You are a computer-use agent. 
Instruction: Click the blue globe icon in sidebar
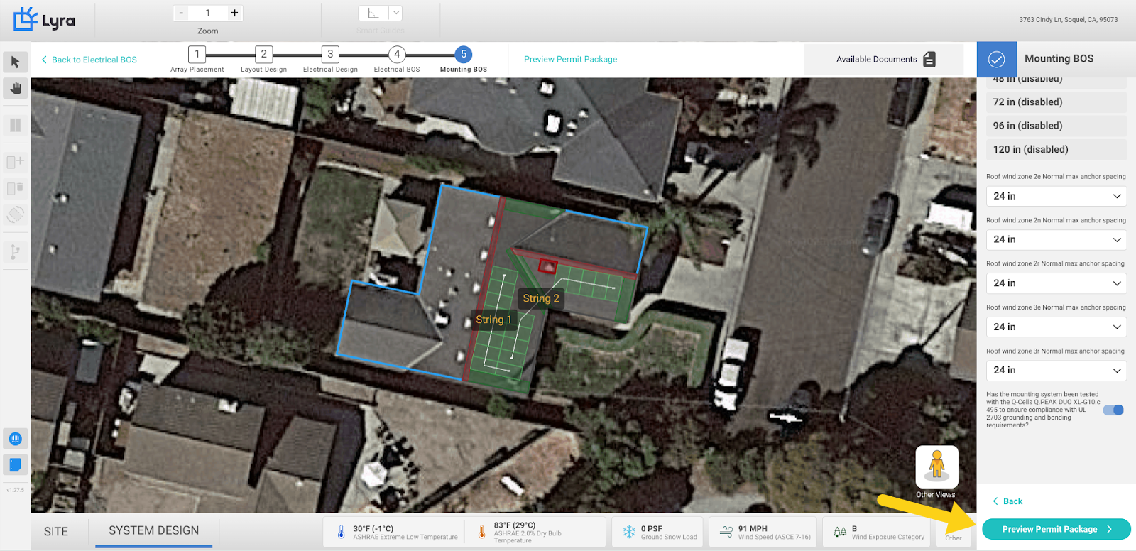click(15, 439)
